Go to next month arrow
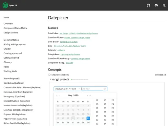168x126 pixels. tap(87, 95)
